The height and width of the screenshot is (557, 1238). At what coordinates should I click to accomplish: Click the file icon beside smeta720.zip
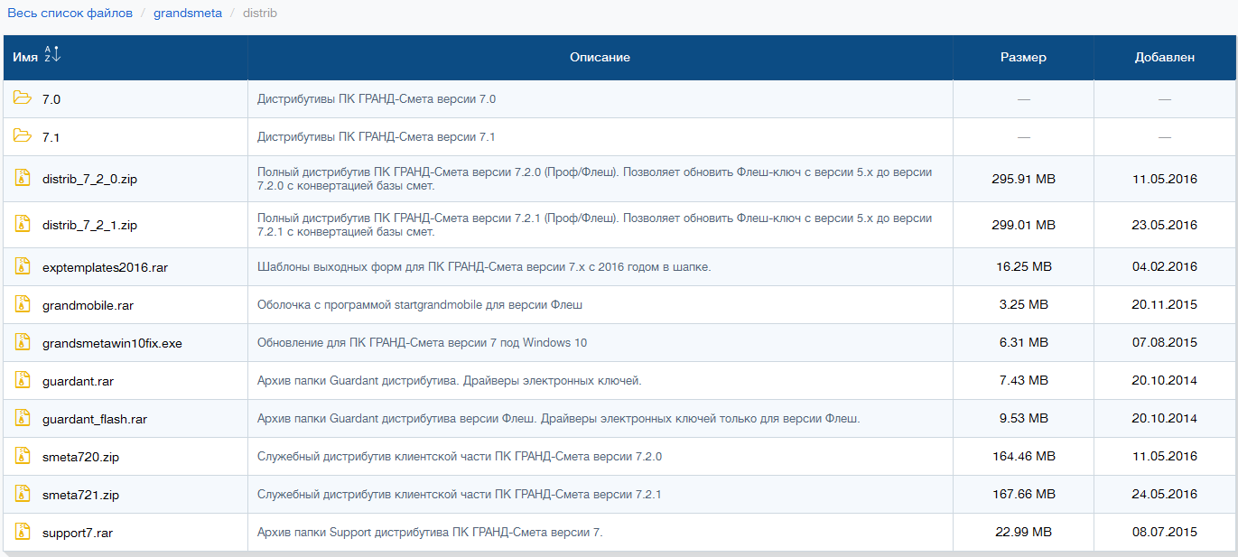pyautogui.click(x=23, y=456)
